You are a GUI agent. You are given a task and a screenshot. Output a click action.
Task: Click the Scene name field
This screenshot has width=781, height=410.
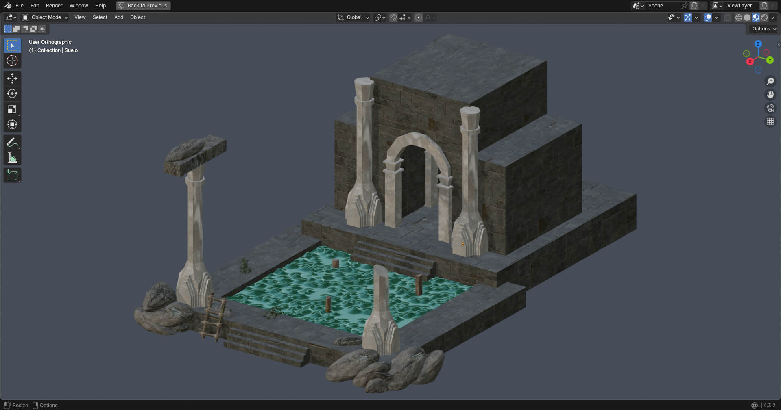pyautogui.click(x=663, y=6)
